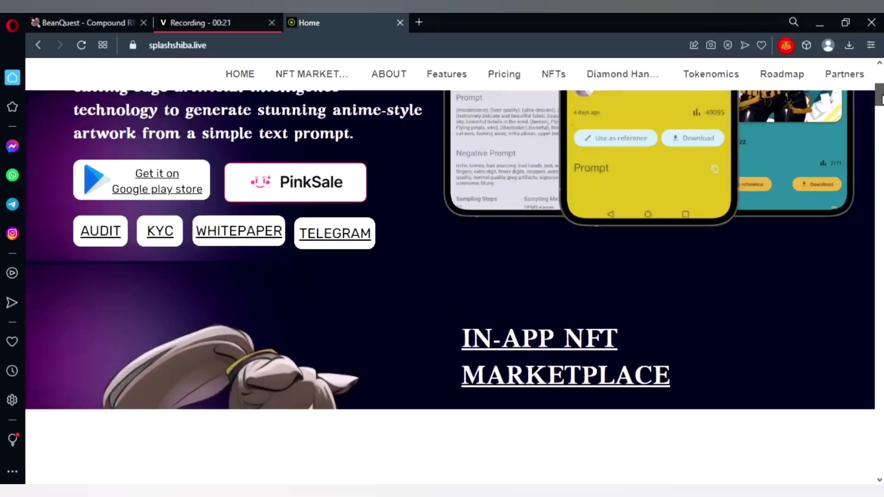Click the Snapshot camera icon in address bar

[711, 45]
